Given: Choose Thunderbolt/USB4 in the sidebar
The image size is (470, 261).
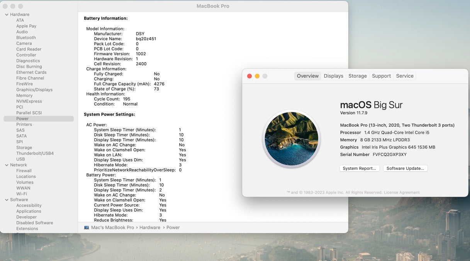Looking at the screenshot, I should pyautogui.click(x=35, y=154).
